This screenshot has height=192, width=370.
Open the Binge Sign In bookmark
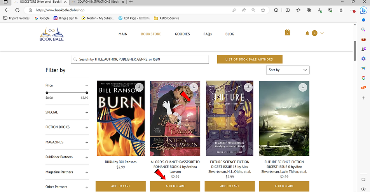pyautogui.click(x=66, y=18)
